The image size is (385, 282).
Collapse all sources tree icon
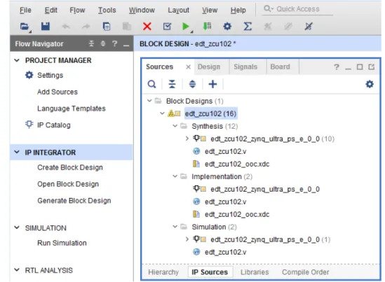pyautogui.click(x=172, y=84)
